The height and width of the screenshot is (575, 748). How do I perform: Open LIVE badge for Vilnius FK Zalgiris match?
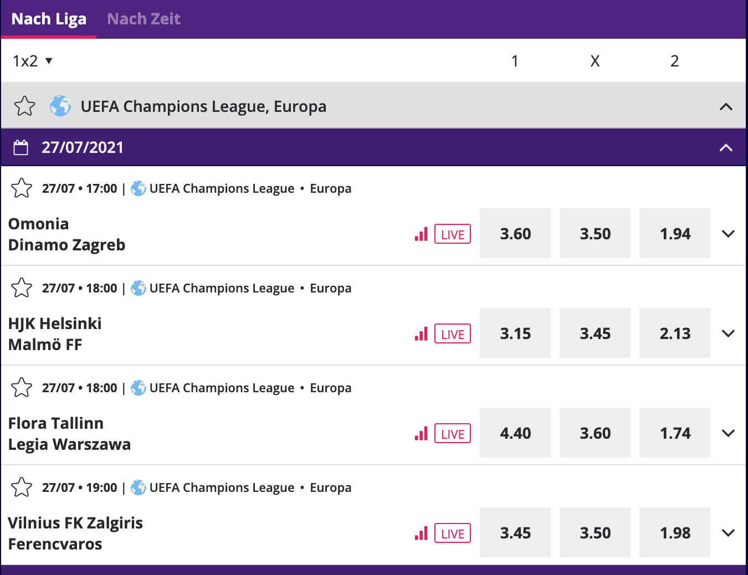pyautogui.click(x=453, y=533)
